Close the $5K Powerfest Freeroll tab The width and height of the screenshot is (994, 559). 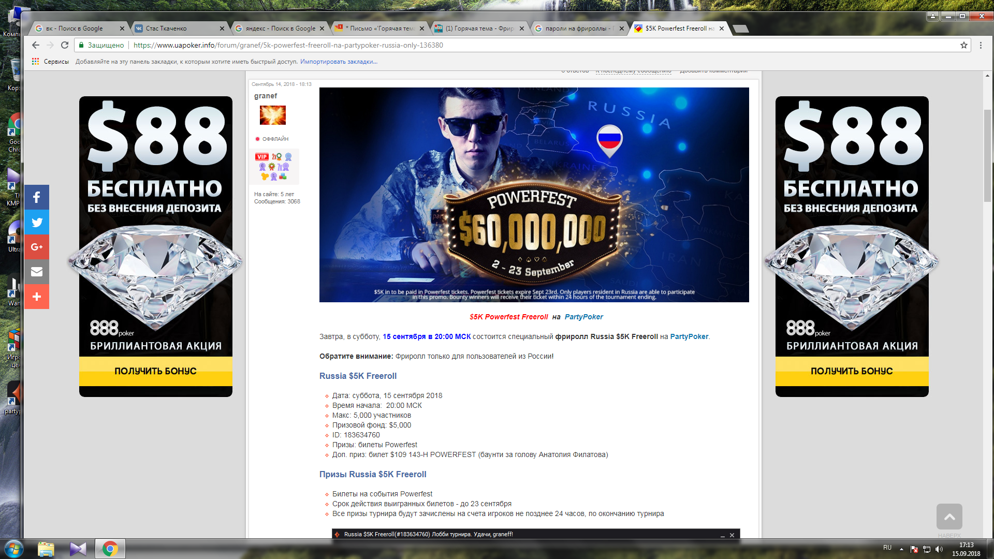click(x=722, y=28)
